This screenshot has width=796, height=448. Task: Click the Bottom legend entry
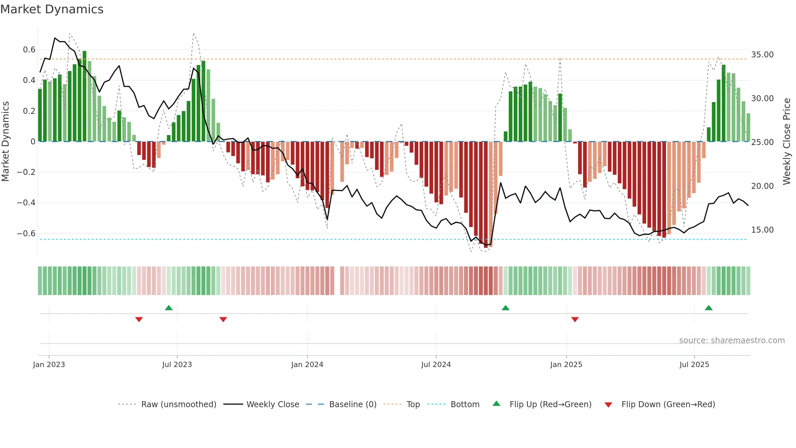point(453,404)
